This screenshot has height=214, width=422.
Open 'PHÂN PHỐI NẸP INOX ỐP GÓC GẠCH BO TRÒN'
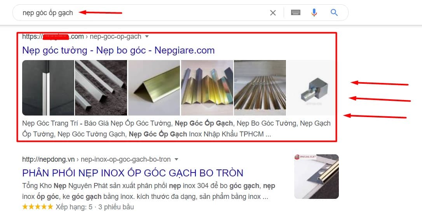pos(133,173)
